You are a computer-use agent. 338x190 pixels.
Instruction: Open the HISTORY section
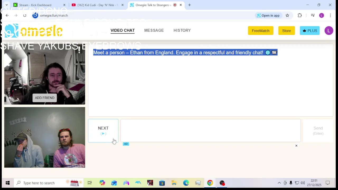[182, 30]
